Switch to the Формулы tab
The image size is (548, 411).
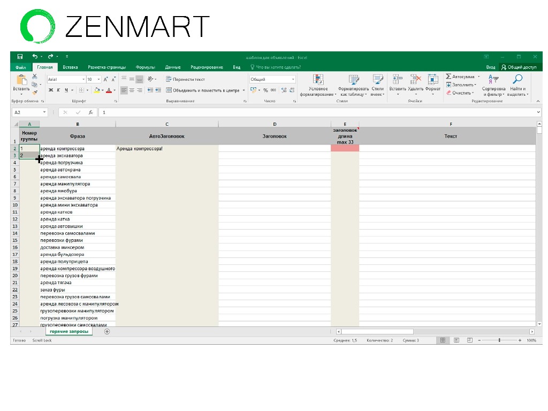pyautogui.click(x=146, y=67)
